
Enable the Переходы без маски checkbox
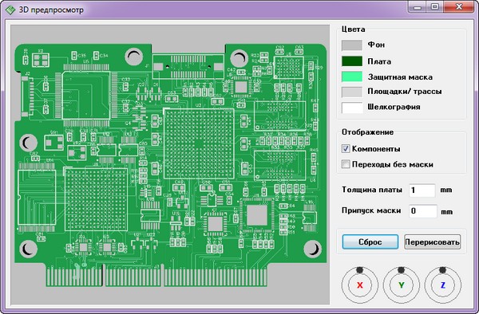(346, 164)
